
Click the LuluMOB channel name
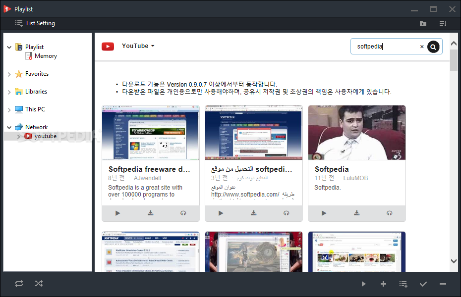355,178
